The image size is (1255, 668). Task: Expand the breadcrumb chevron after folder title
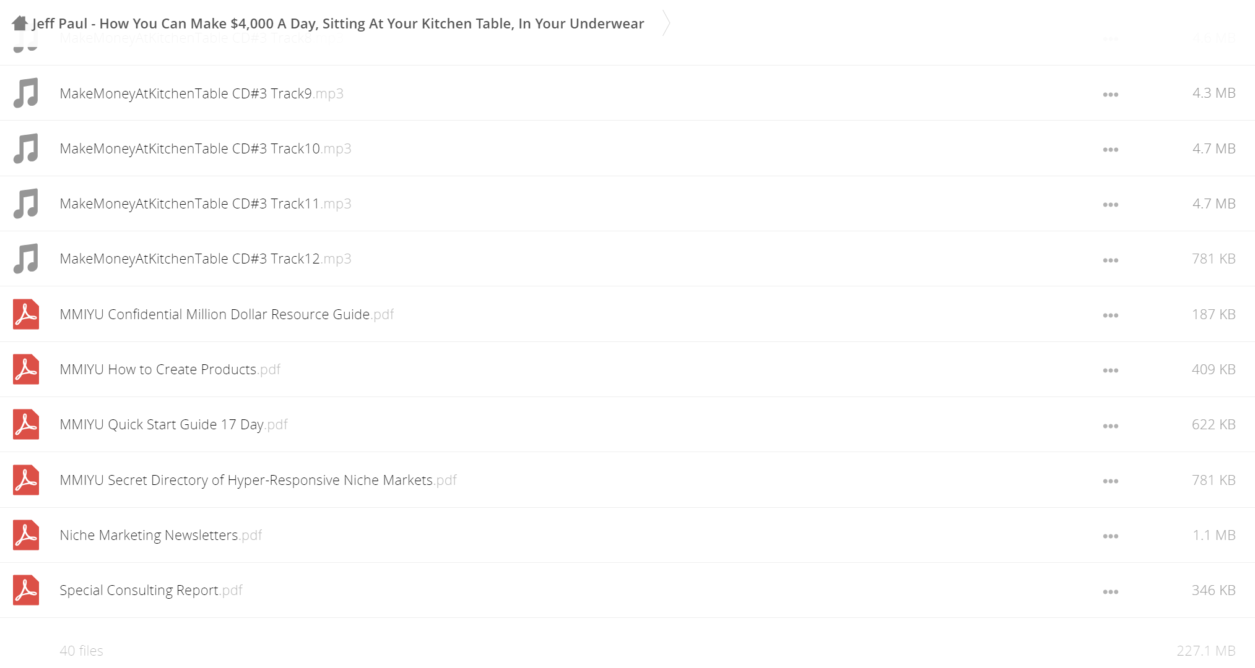[x=666, y=24]
